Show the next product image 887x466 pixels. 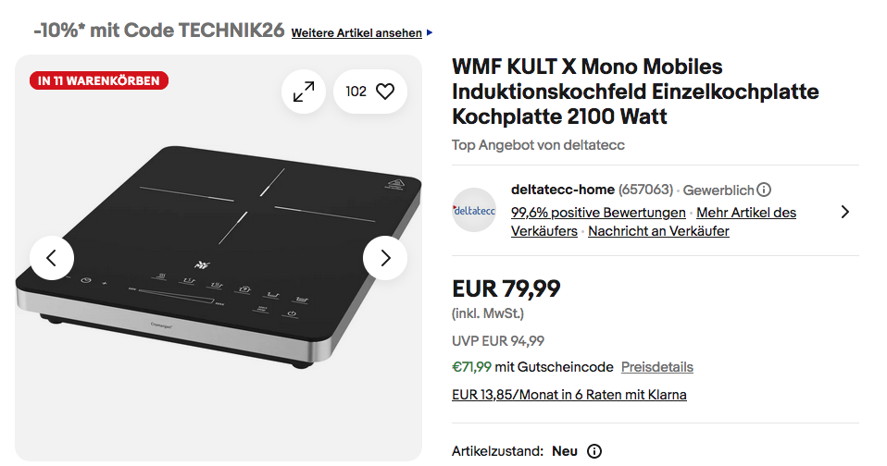coord(385,258)
